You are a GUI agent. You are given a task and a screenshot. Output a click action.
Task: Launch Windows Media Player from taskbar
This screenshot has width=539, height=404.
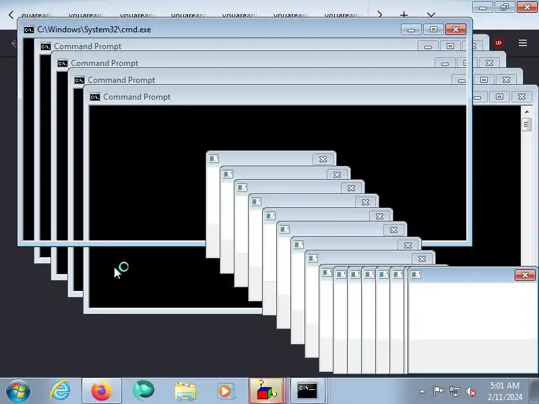pyautogui.click(x=226, y=391)
